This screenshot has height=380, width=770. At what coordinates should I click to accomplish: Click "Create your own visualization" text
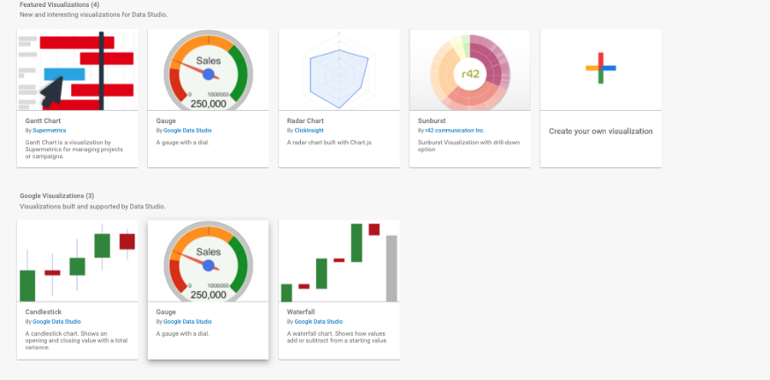[601, 131]
